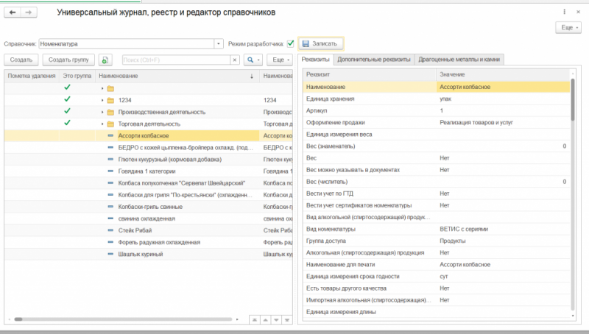The width and height of the screenshot is (589, 334).
Task: Click in the Поиск search input field
Action: [x=176, y=60]
